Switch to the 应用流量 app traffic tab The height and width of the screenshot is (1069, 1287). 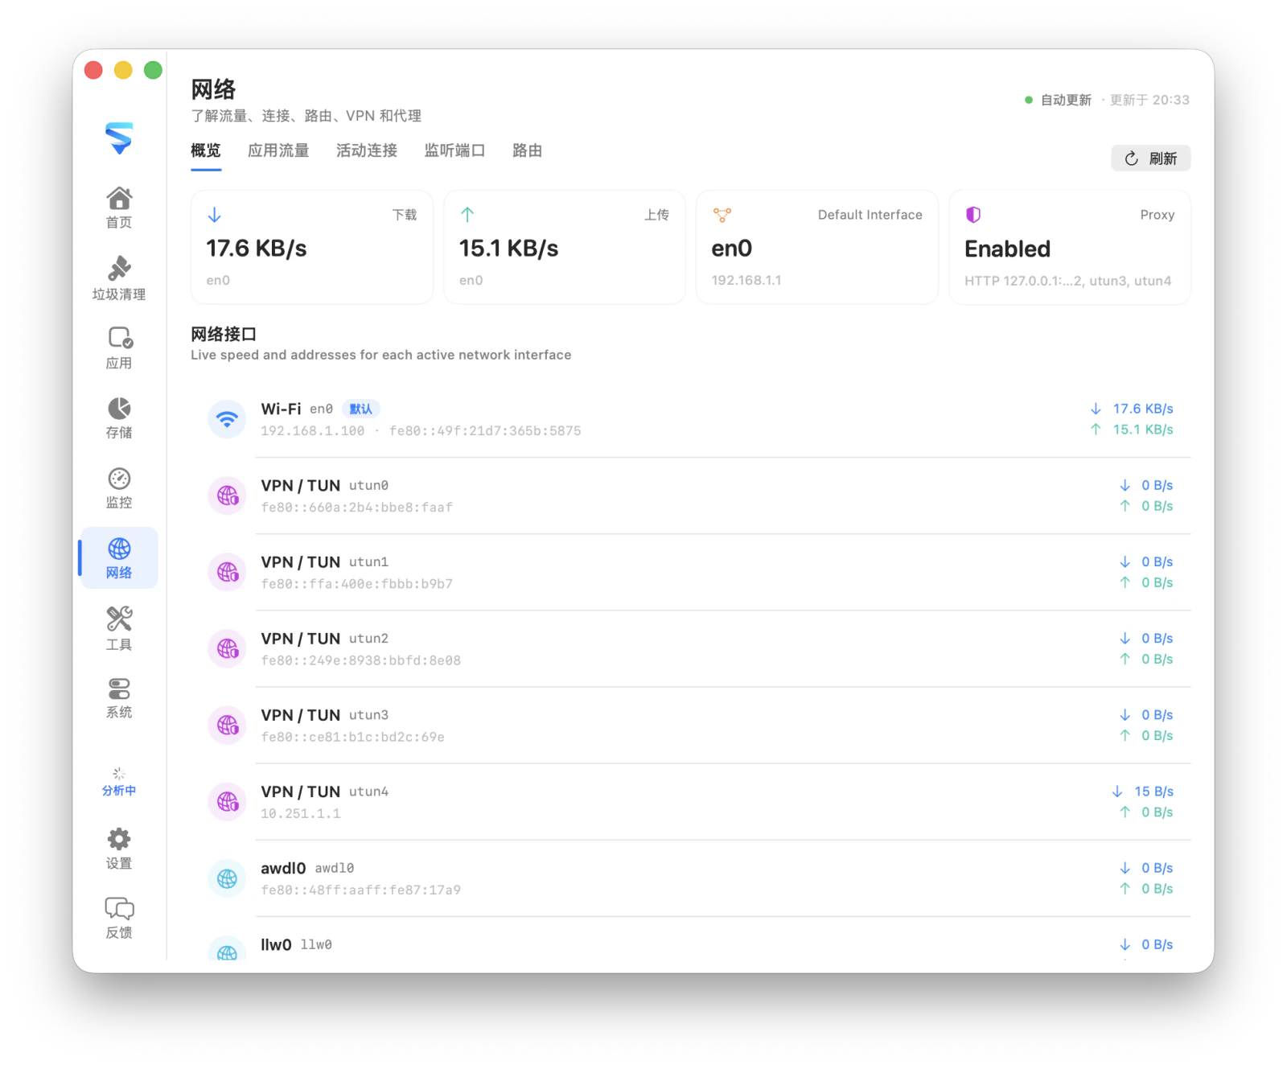click(x=278, y=150)
